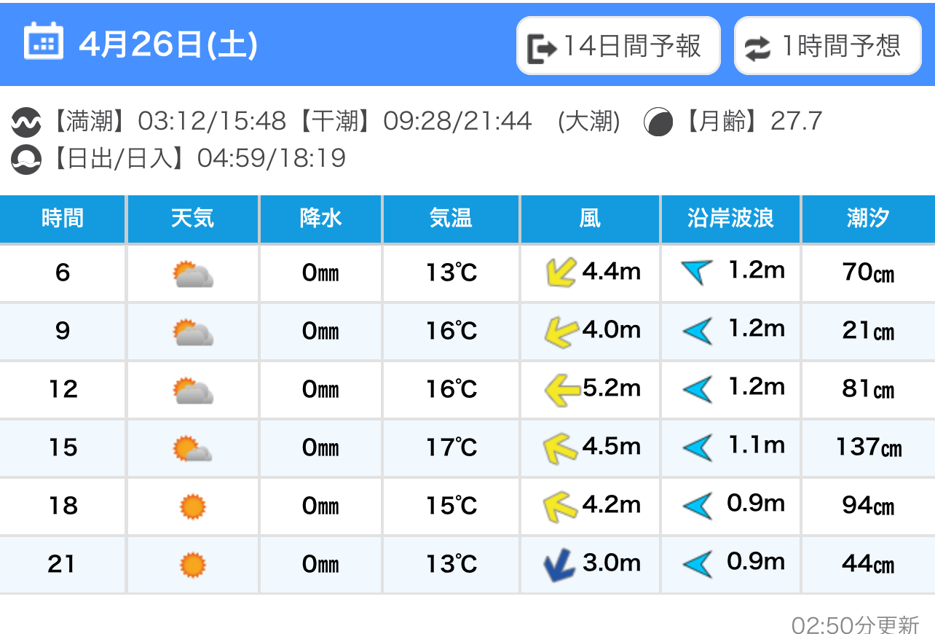Select the 風 column header
Viewport: 935px width, 634px height.
coord(590,218)
